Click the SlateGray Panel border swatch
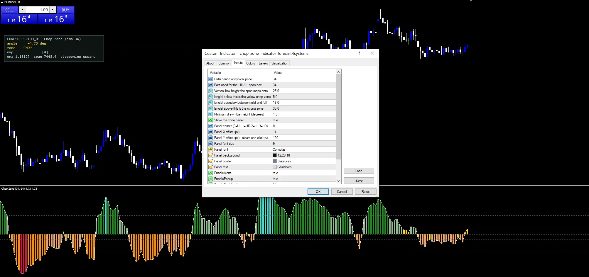This screenshot has width=589, height=277. pyautogui.click(x=275, y=161)
